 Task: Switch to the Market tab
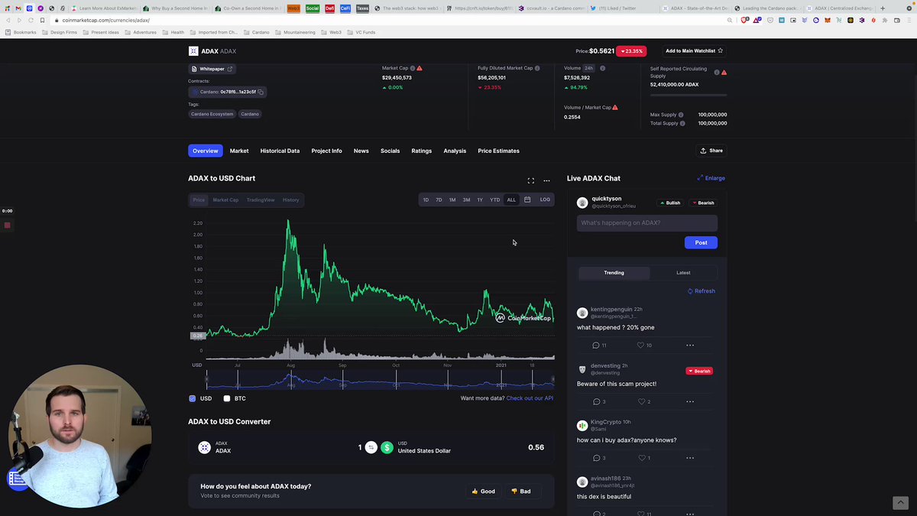(x=239, y=151)
